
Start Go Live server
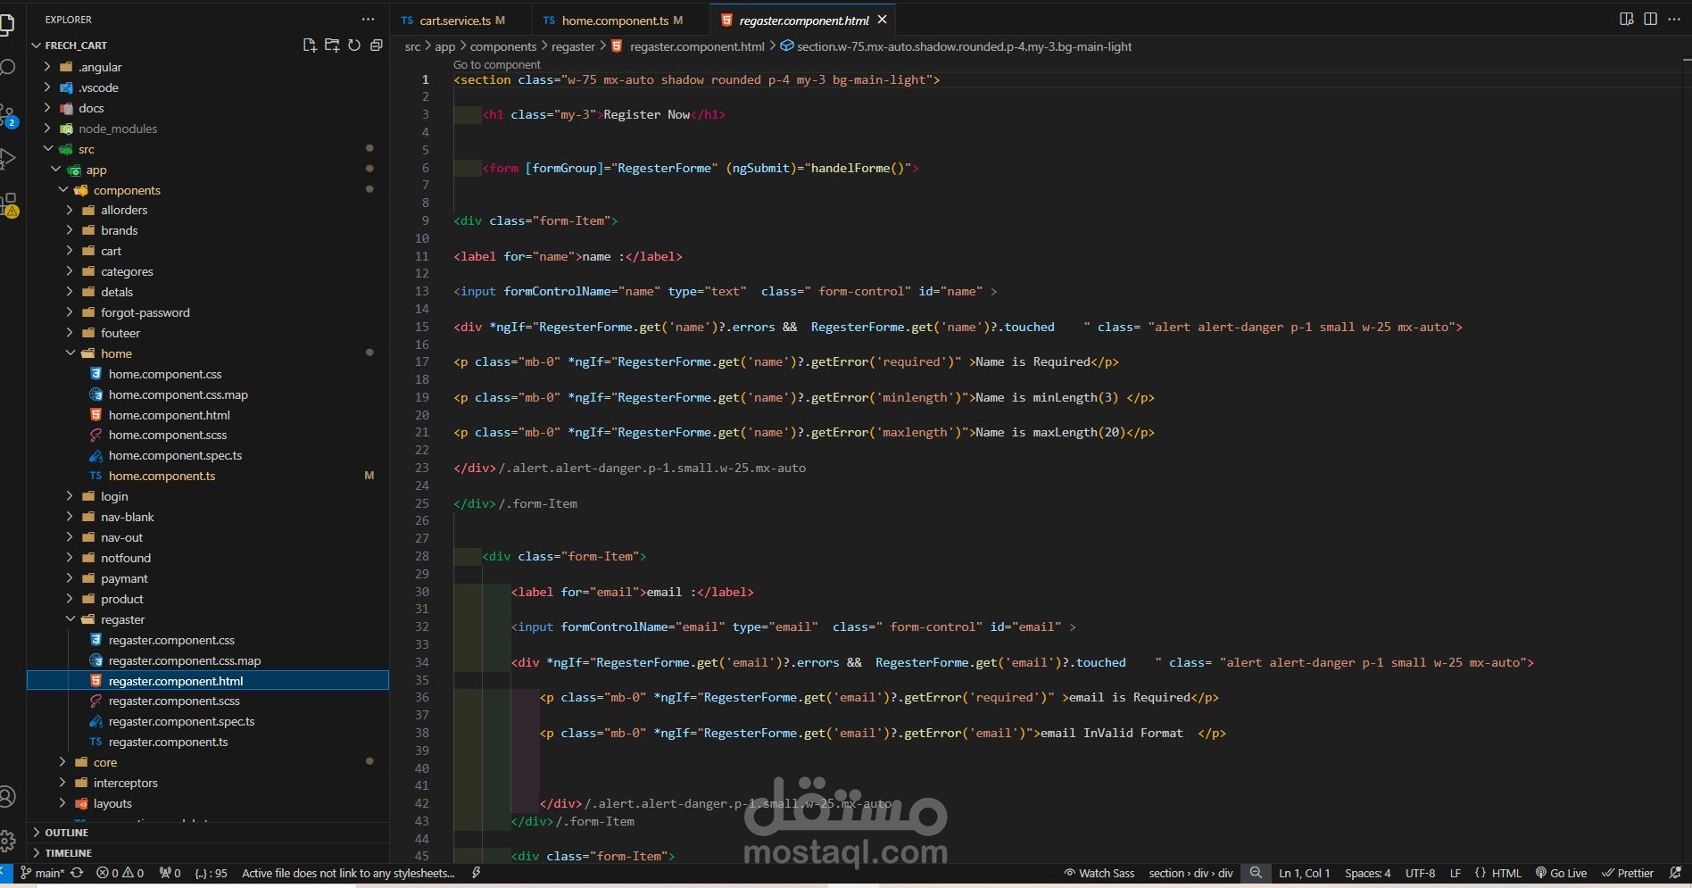coord(1561,873)
